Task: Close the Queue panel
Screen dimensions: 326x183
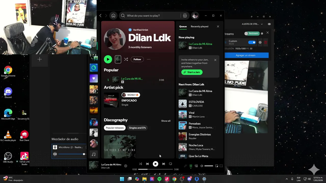Action: [x=218, y=26]
